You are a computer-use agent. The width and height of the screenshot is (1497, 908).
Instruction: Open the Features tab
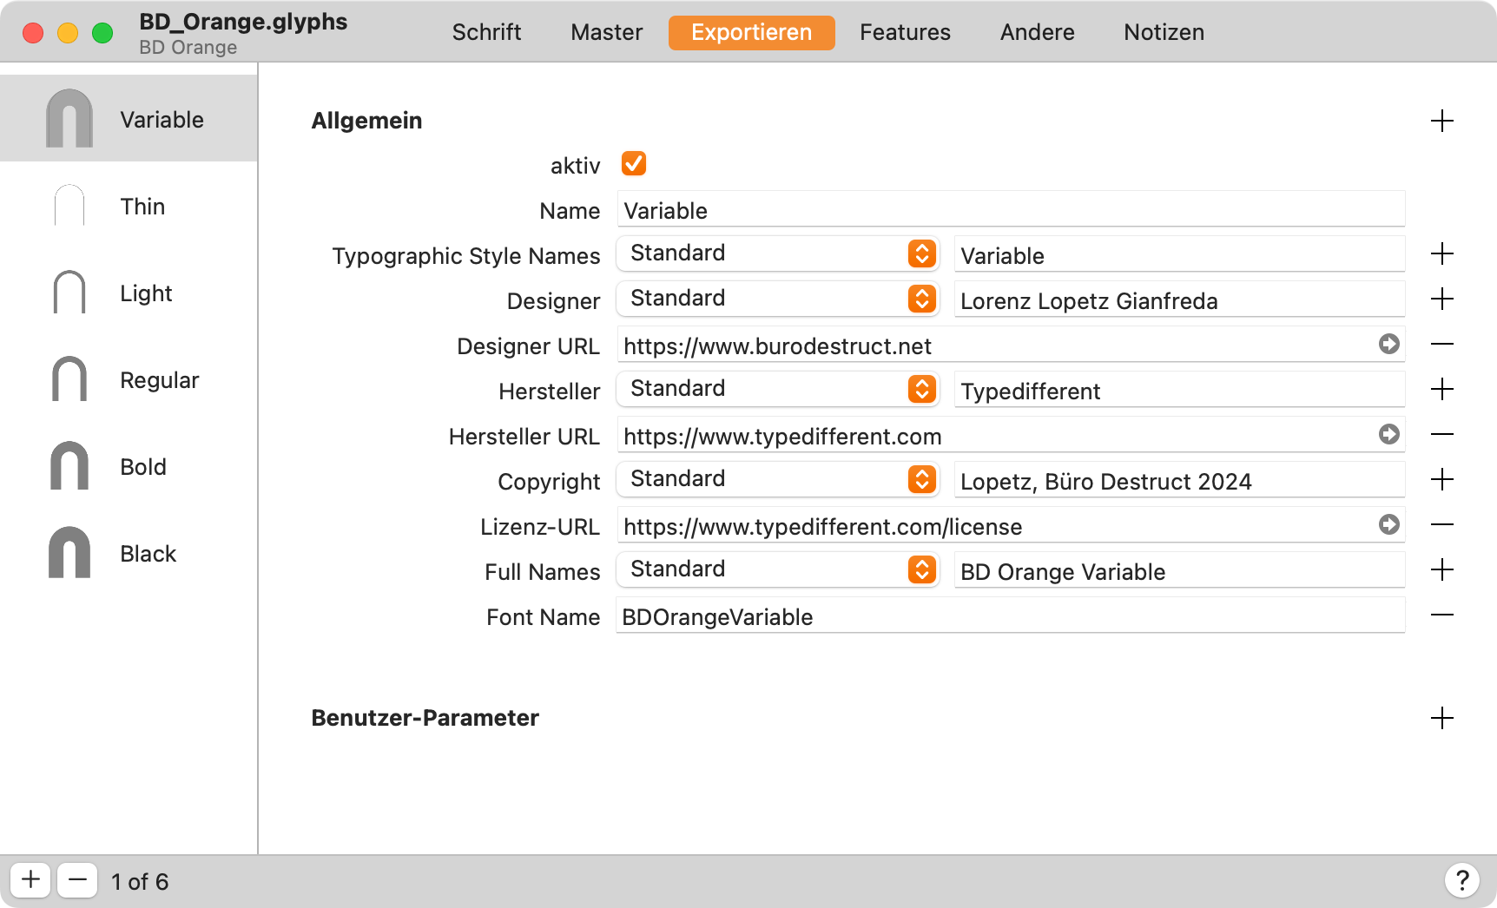pyautogui.click(x=905, y=32)
